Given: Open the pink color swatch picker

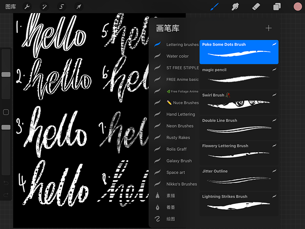Looking at the screenshot, I should 298,6.
